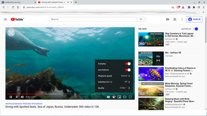Mute the video volume icon
Viewport: 207px width, 116px height.
[x=22, y=97]
